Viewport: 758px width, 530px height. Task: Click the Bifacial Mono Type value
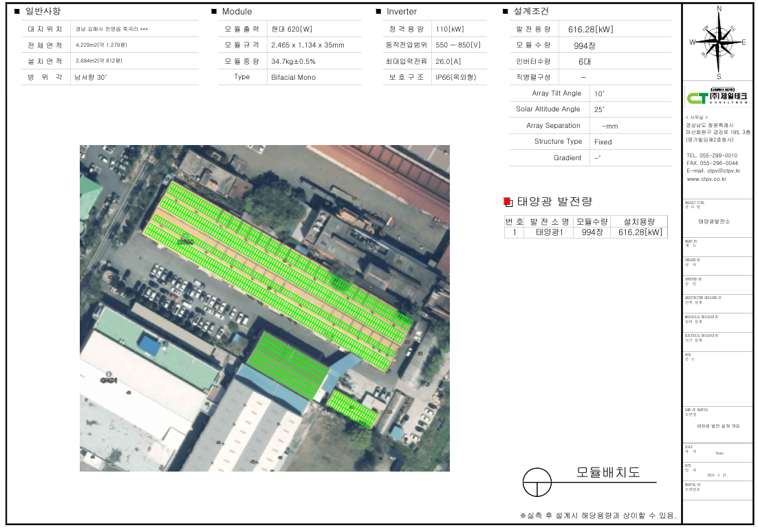(293, 77)
